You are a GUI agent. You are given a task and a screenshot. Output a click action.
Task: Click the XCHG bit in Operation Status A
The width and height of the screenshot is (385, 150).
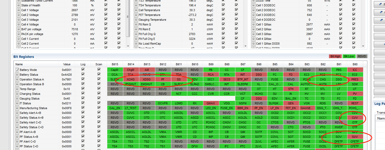coord(131,79)
